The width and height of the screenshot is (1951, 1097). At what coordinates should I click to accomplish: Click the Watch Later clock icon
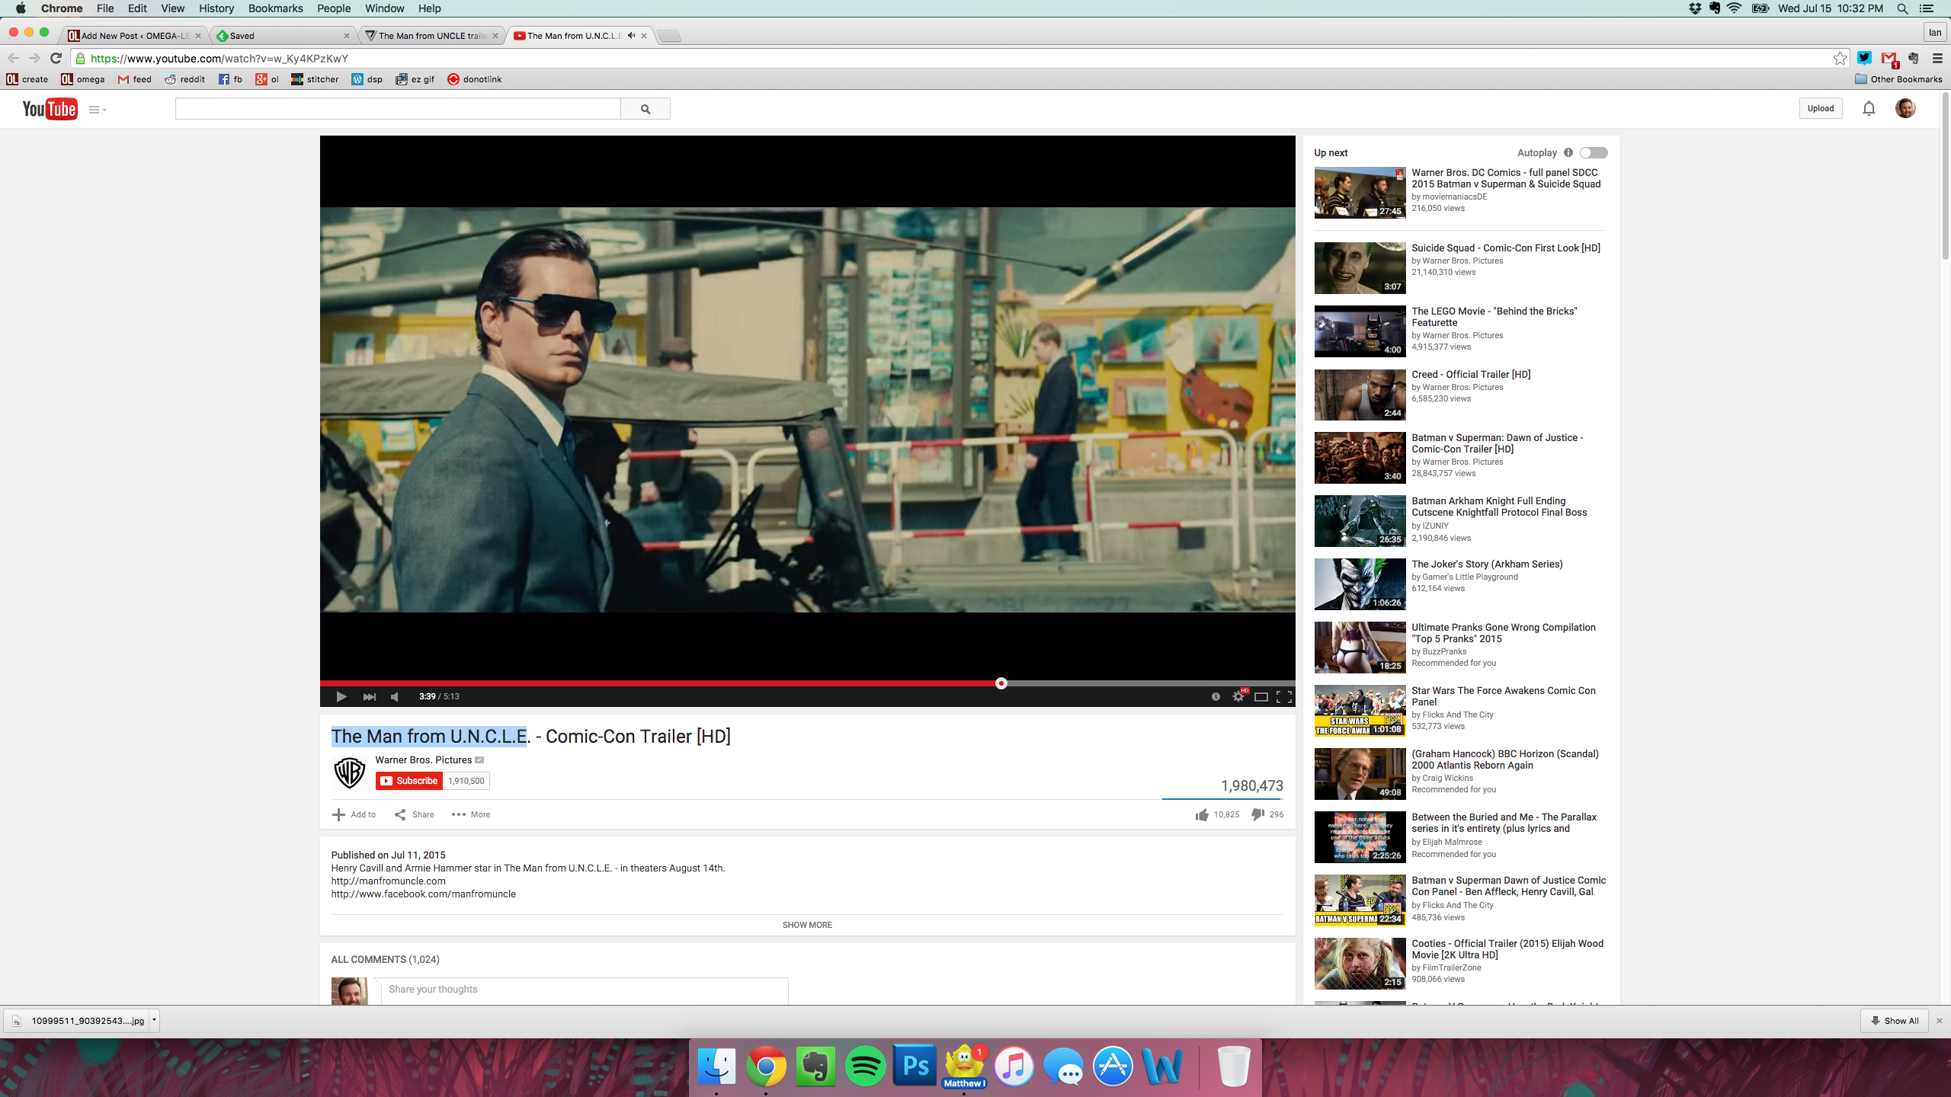coord(1216,696)
